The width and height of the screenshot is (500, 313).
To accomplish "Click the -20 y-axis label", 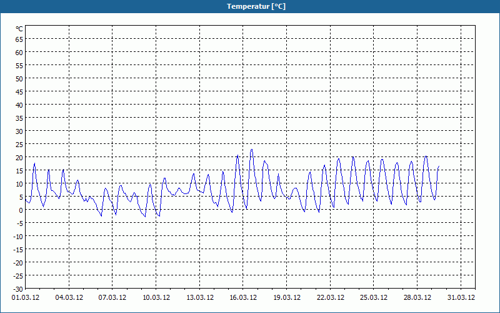I will pos(18,263).
